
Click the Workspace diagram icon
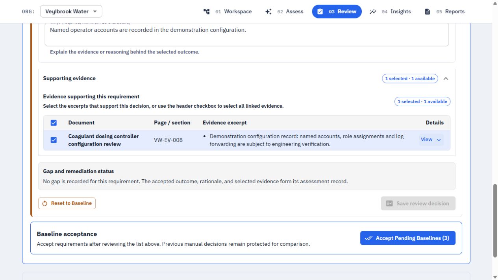pyautogui.click(x=207, y=11)
